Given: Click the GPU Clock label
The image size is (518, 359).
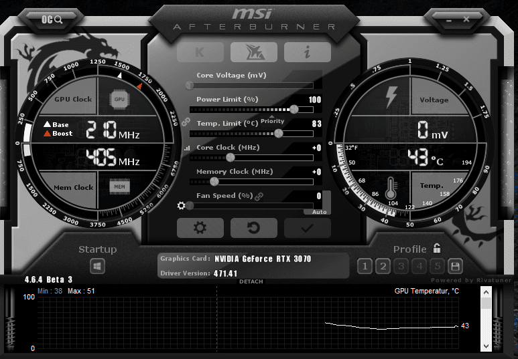Looking at the screenshot, I should coord(73,99).
